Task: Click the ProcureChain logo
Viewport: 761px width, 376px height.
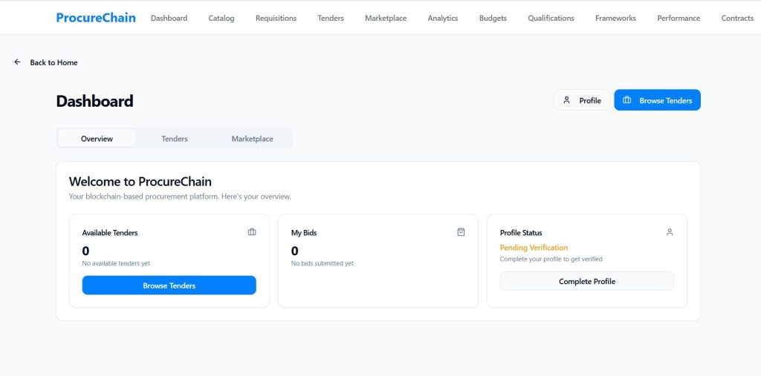Action: (x=96, y=17)
